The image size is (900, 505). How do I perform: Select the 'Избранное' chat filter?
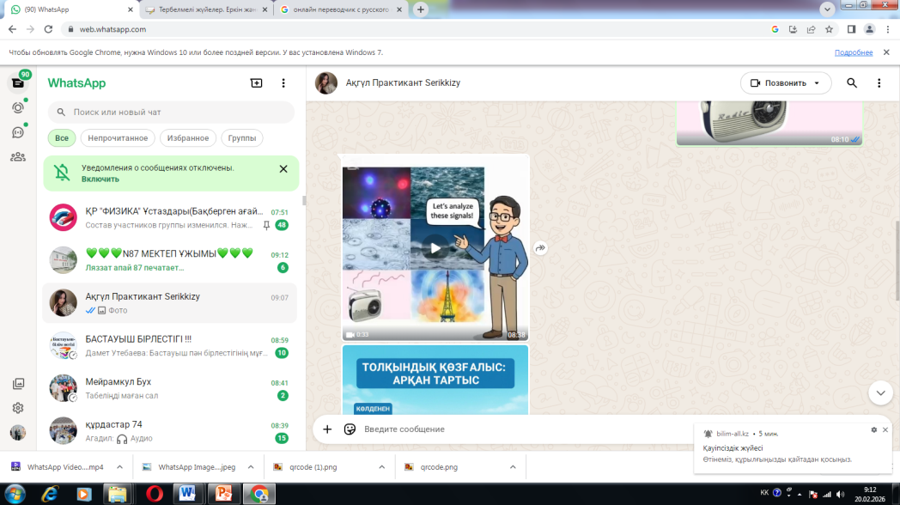pos(188,137)
